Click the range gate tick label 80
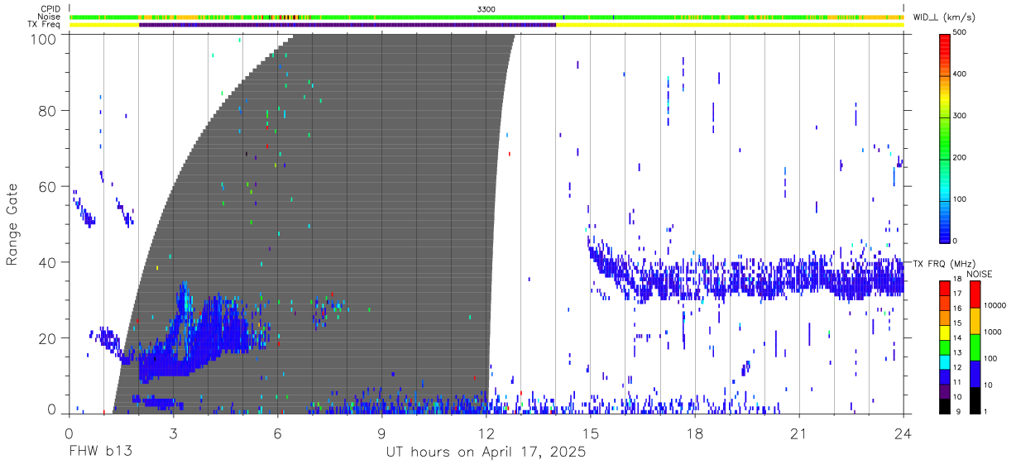Screen dimensions: 1016x469 pos(47,110)
